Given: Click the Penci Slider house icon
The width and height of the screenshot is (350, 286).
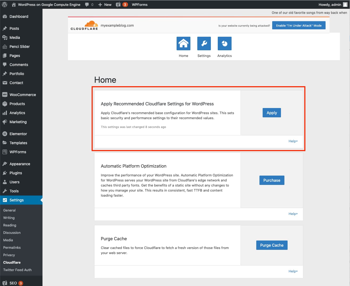Looking at the screenshot, I should [x=5, y=47].
